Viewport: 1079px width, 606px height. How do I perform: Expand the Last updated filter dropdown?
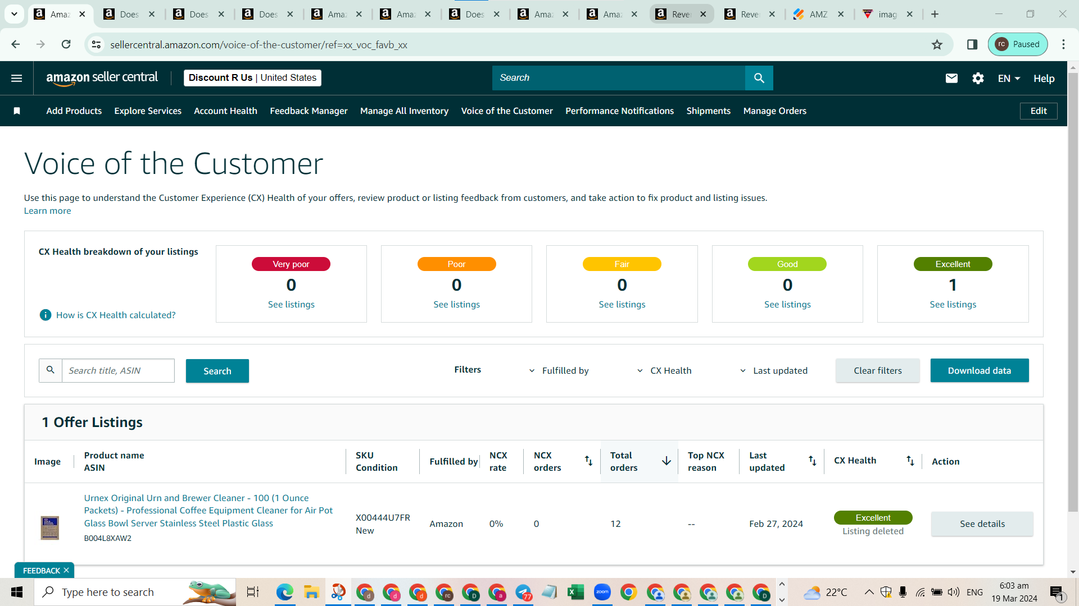pyautogui.click(x=773, y=371)
